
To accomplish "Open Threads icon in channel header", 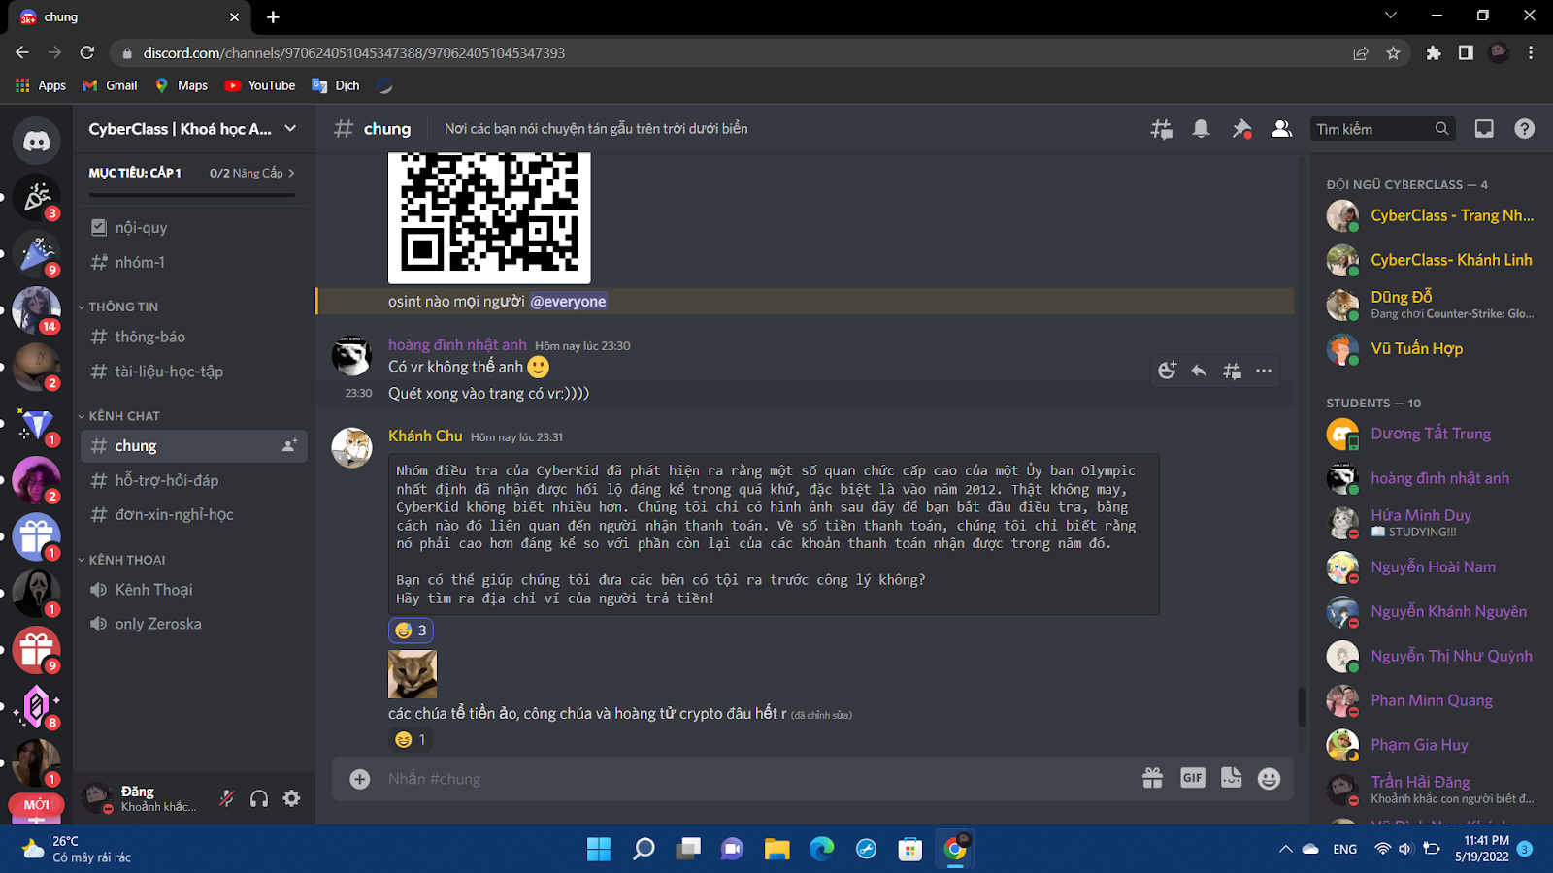I will tap(1161, 129).
